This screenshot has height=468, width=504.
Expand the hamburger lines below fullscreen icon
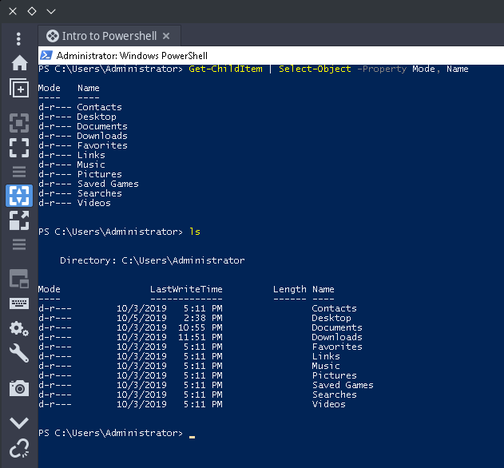click(19, 172)
